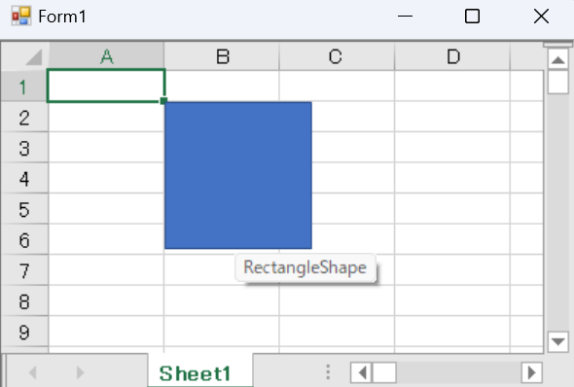This screenshot has width=574, height=387.
Task: Click the vertical scrollbar down arrow
Action: pyautogui.click(x=557, y=342)
